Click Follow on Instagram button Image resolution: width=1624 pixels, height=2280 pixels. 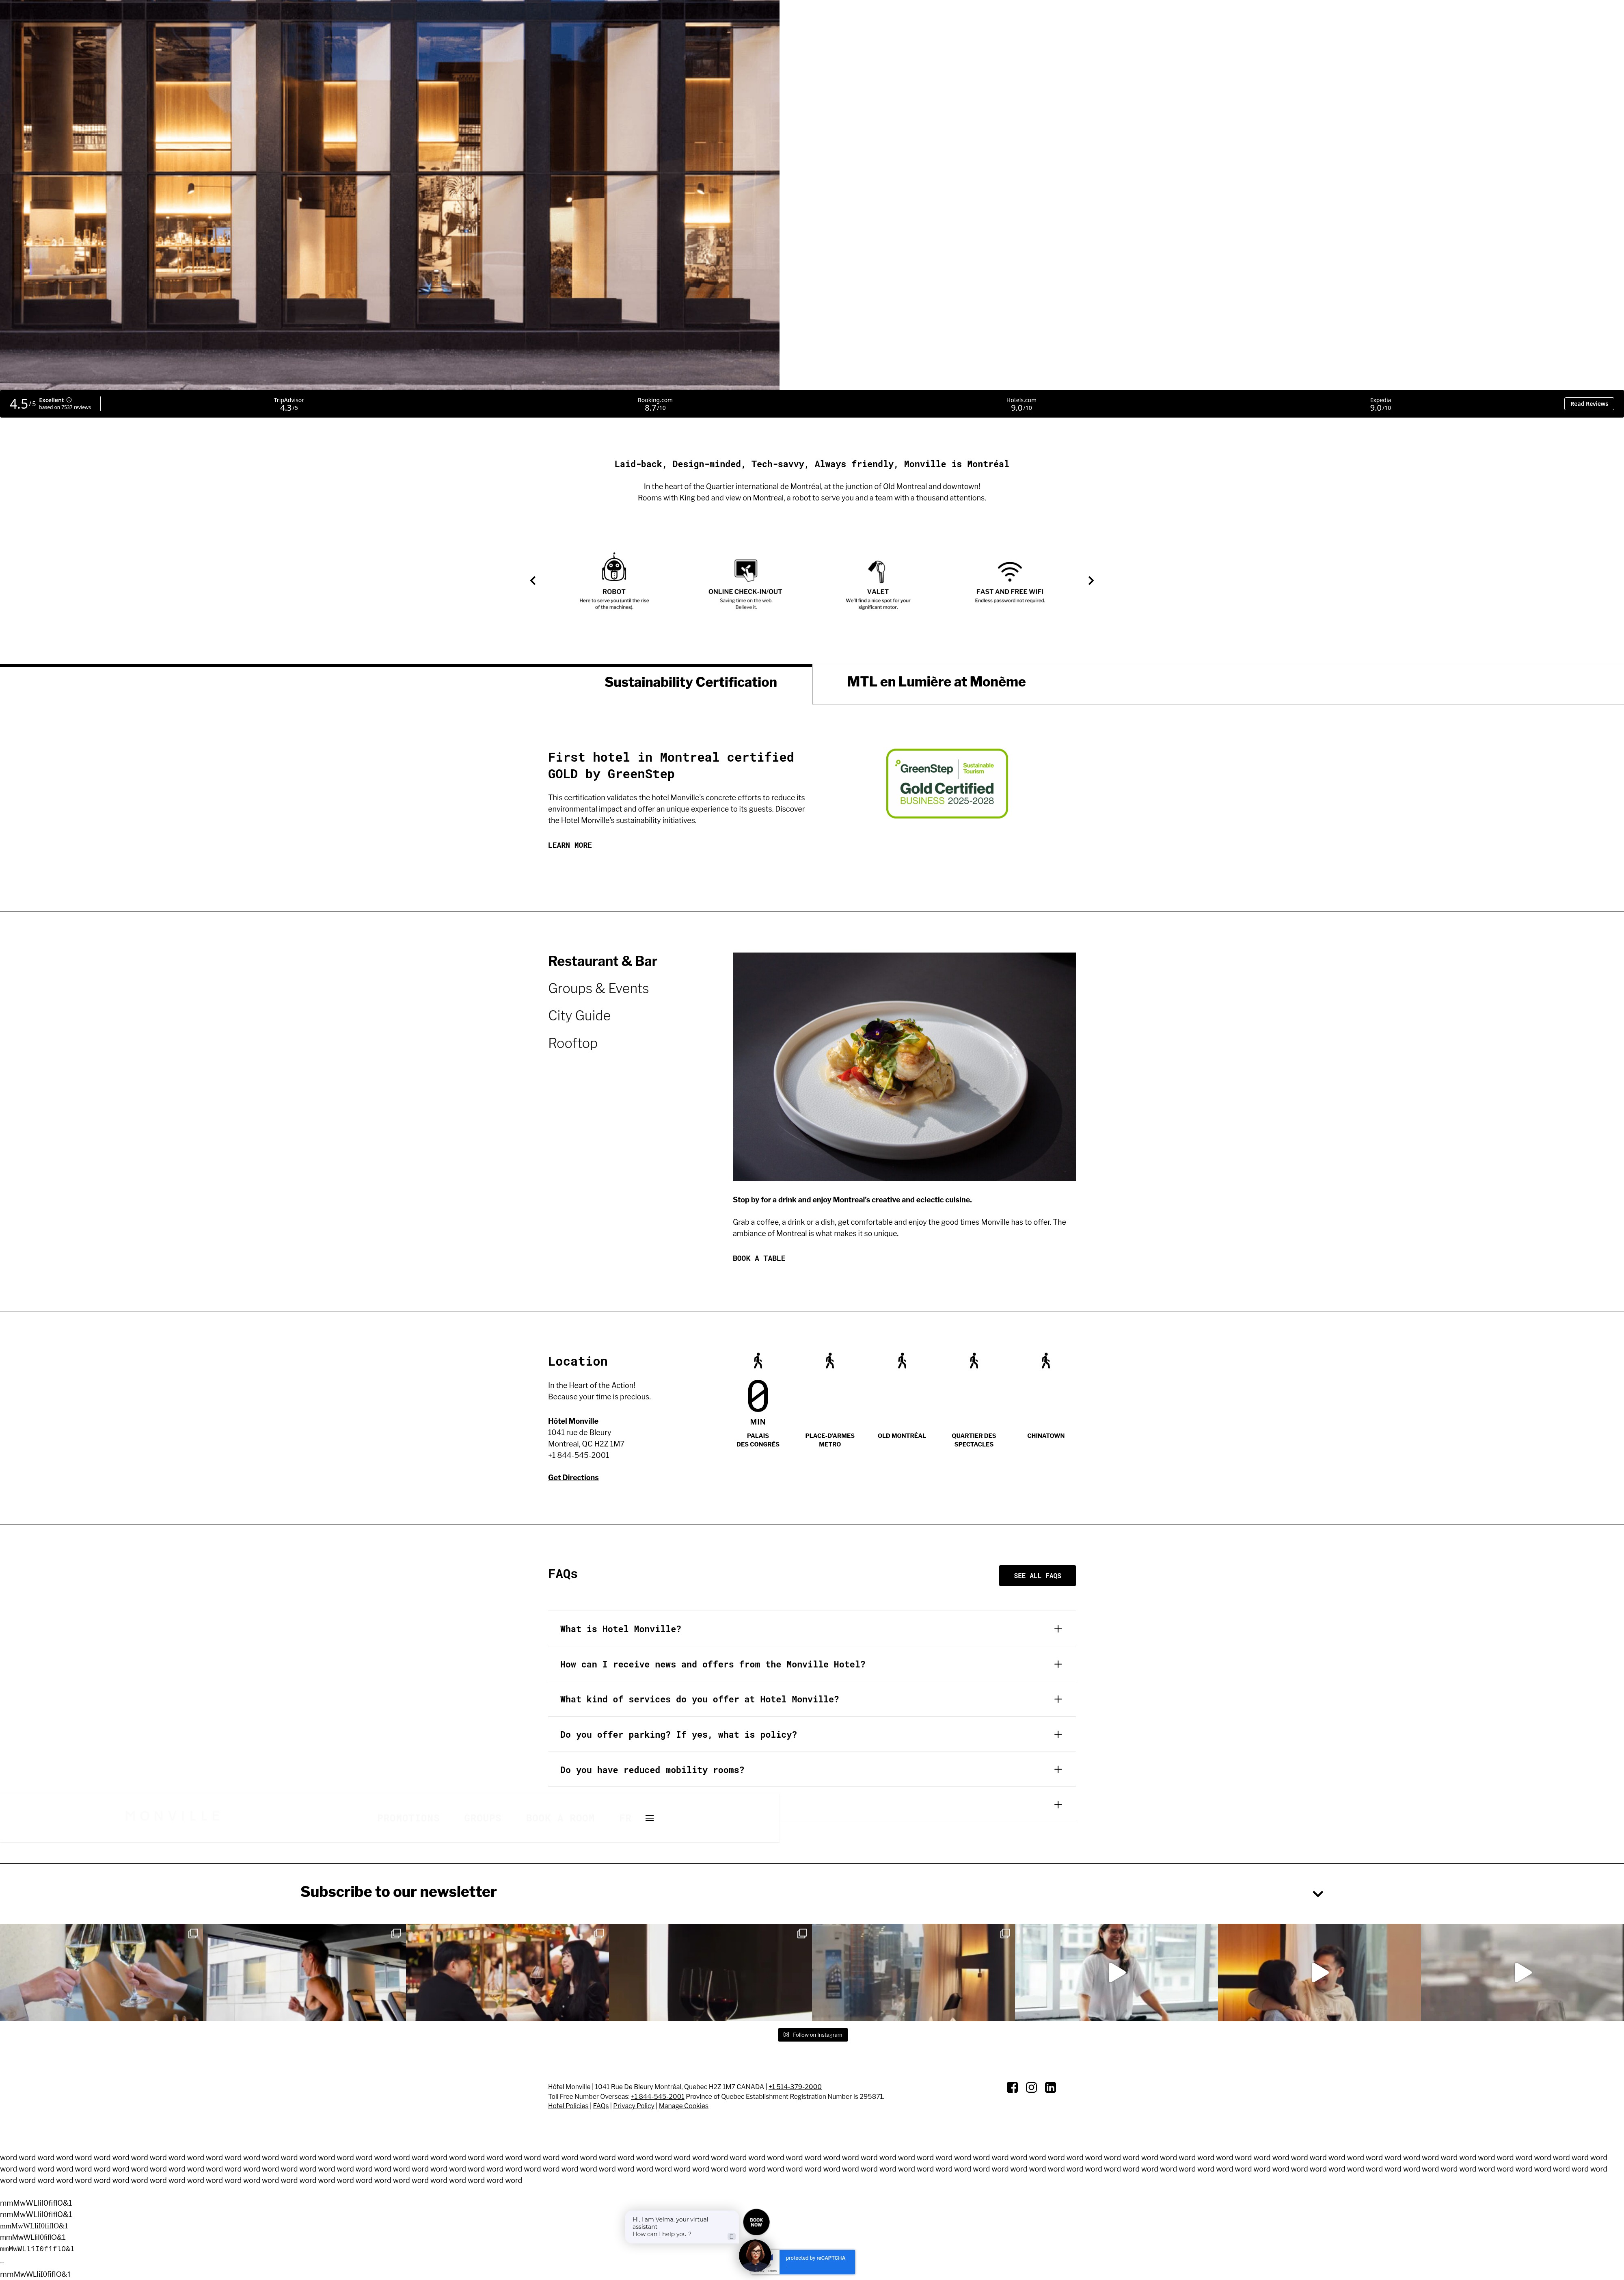coord(813,2035)
